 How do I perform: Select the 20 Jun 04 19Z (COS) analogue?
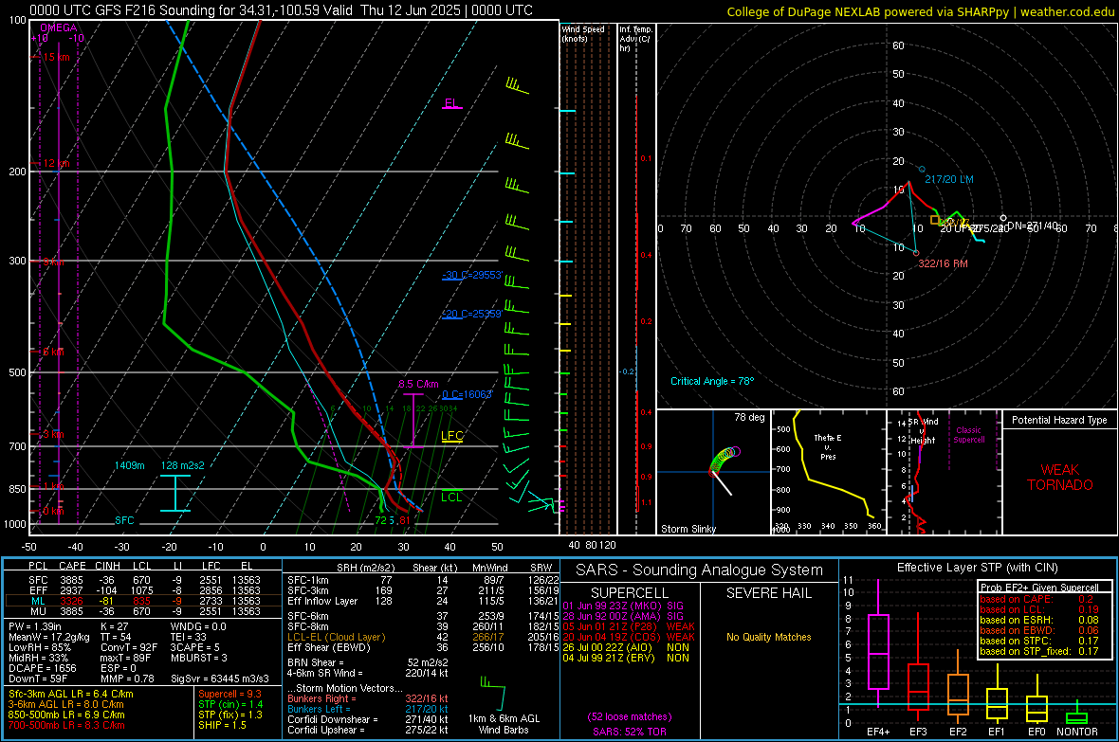[x=629, y=637]
